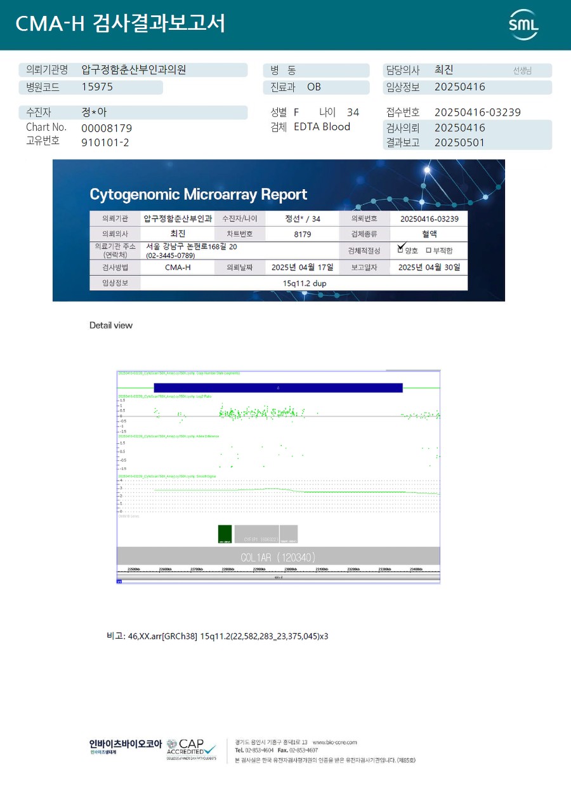Viewport: 571px width, 807px height.
Task: Click Chart No. value 00008179
Action: click(x=107, y=128)
